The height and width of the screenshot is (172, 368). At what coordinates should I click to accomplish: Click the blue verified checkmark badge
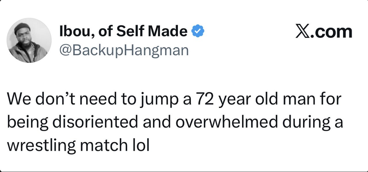click(198, 31)
